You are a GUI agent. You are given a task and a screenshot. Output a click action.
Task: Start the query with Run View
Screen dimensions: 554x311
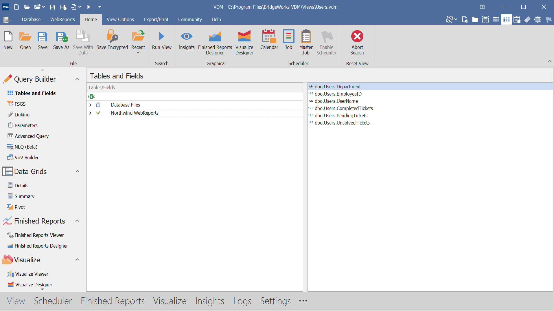tap(162, 40)
